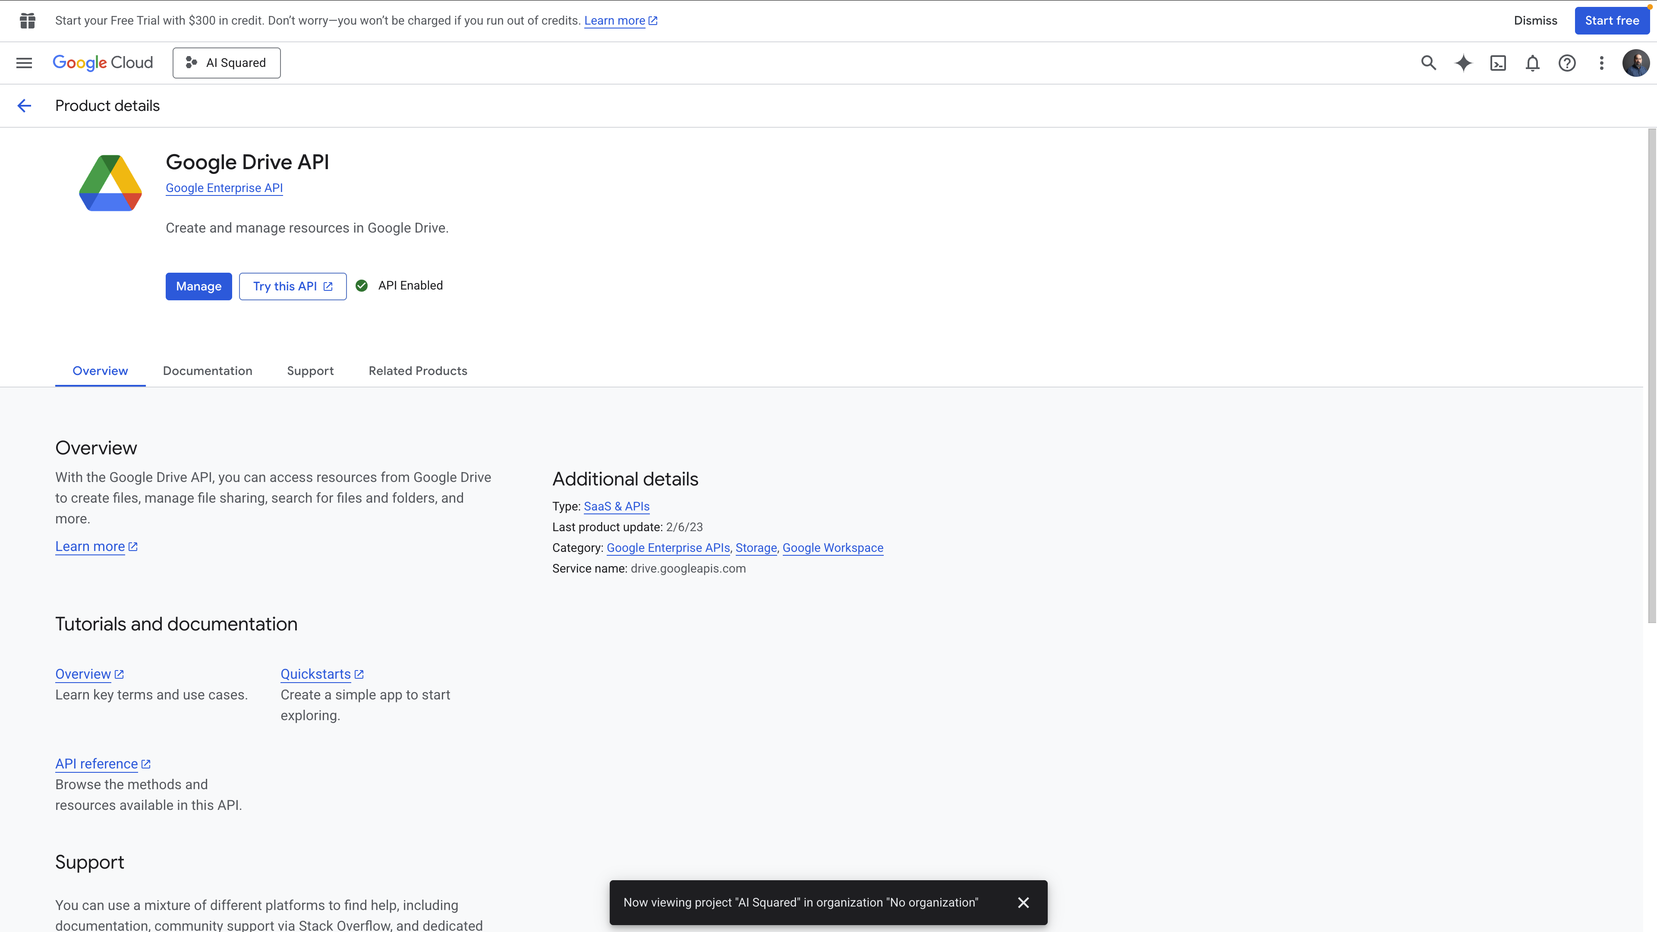The height and width of the screenshot is (932, 1657).
Task: Click the green API Enabled checkmark icon
Action: point(362,286)
